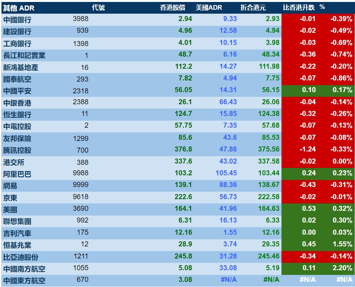Click the blue #N/A ADR cell
The width and height of the screenshot is (355, 287).
229,280
